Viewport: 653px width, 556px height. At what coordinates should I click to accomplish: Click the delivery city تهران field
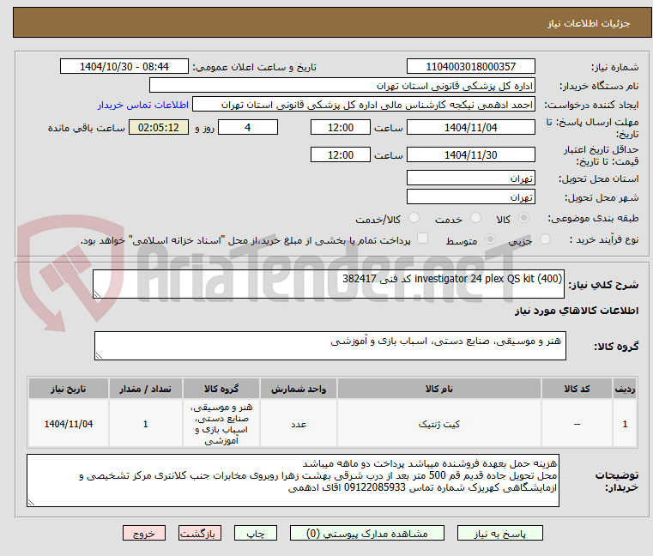click(x=471, y=197)
